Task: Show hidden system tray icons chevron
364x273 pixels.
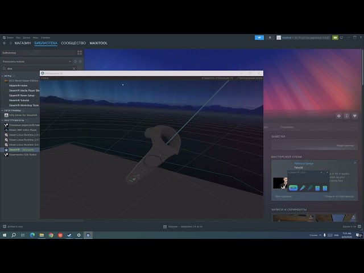Action: [320, 235]
